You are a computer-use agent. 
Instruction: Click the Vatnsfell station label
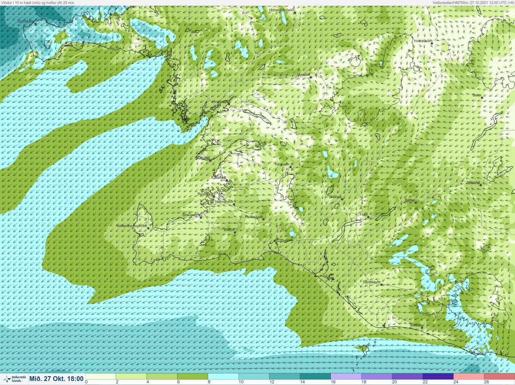coord(473,182)
